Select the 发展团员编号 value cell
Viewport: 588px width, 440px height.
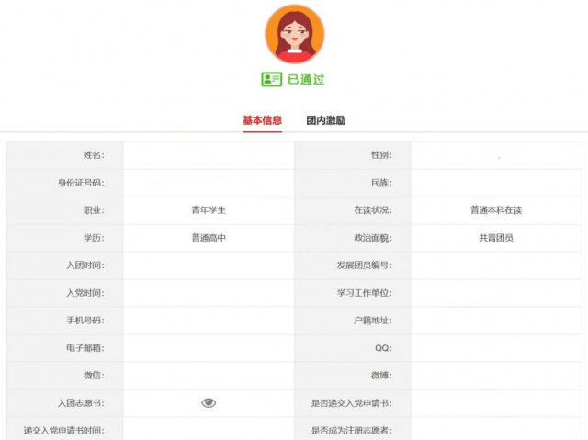(x=496, y=265)
